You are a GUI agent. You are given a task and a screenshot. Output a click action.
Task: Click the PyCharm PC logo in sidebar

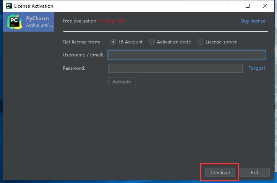tap(15, 22)
